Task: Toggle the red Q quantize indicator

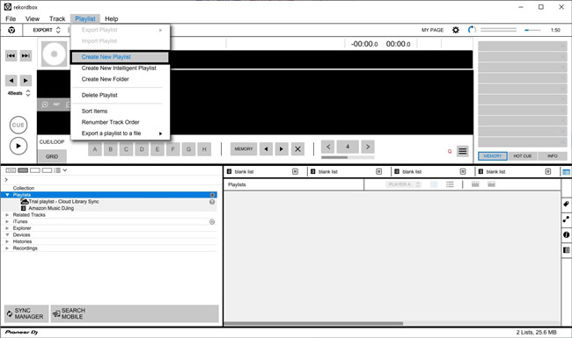Action: point(450,151)
